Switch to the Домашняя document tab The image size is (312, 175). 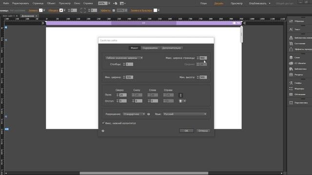coord(28,16)
